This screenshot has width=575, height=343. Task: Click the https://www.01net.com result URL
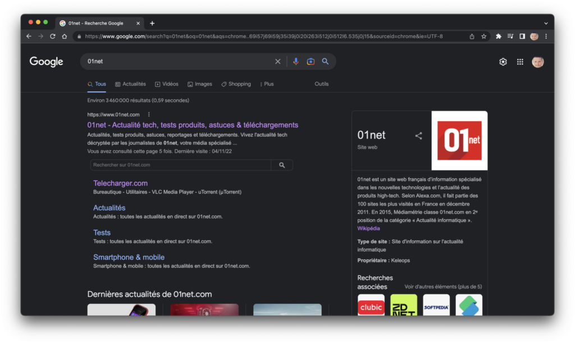click(x=113, y=114)
